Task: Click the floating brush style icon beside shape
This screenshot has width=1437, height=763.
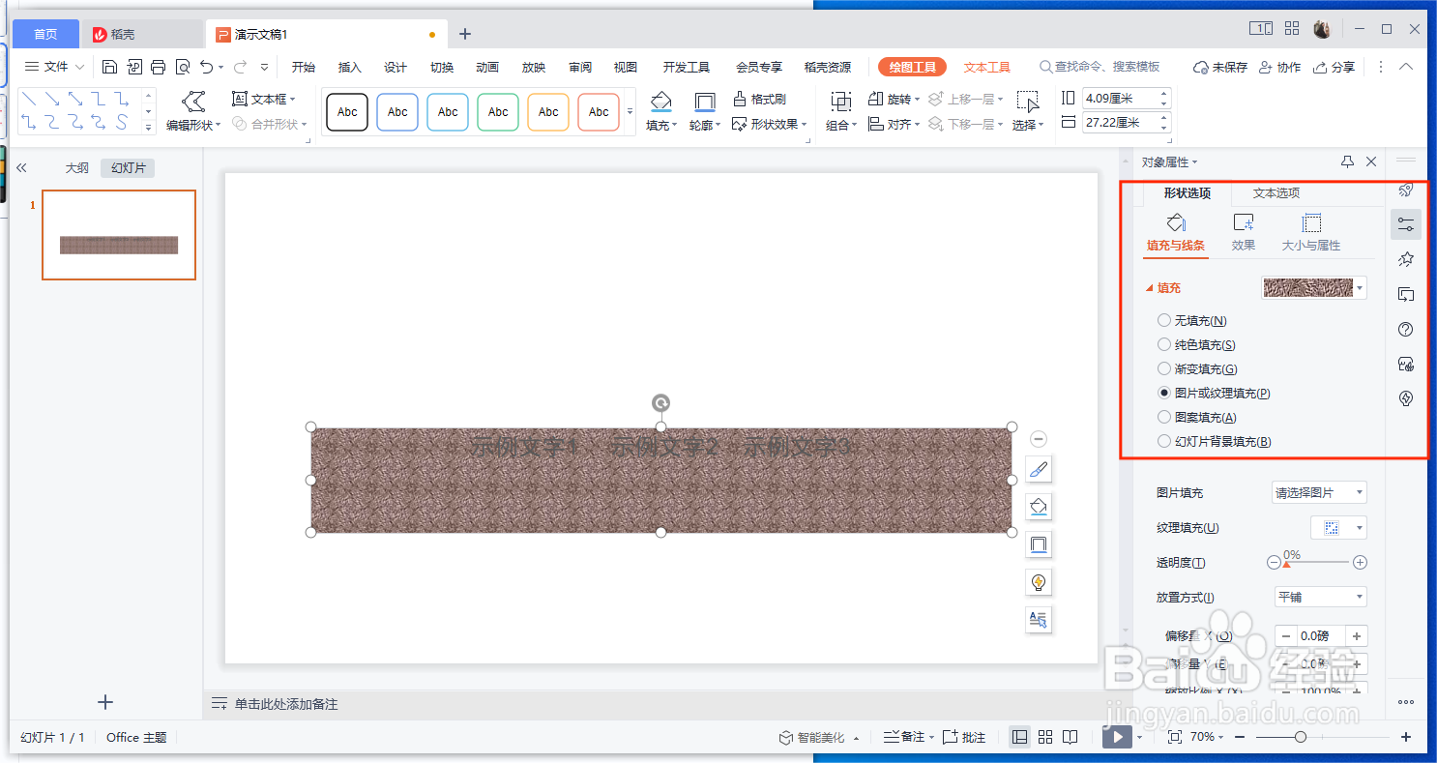Action: click(1039, 470)
